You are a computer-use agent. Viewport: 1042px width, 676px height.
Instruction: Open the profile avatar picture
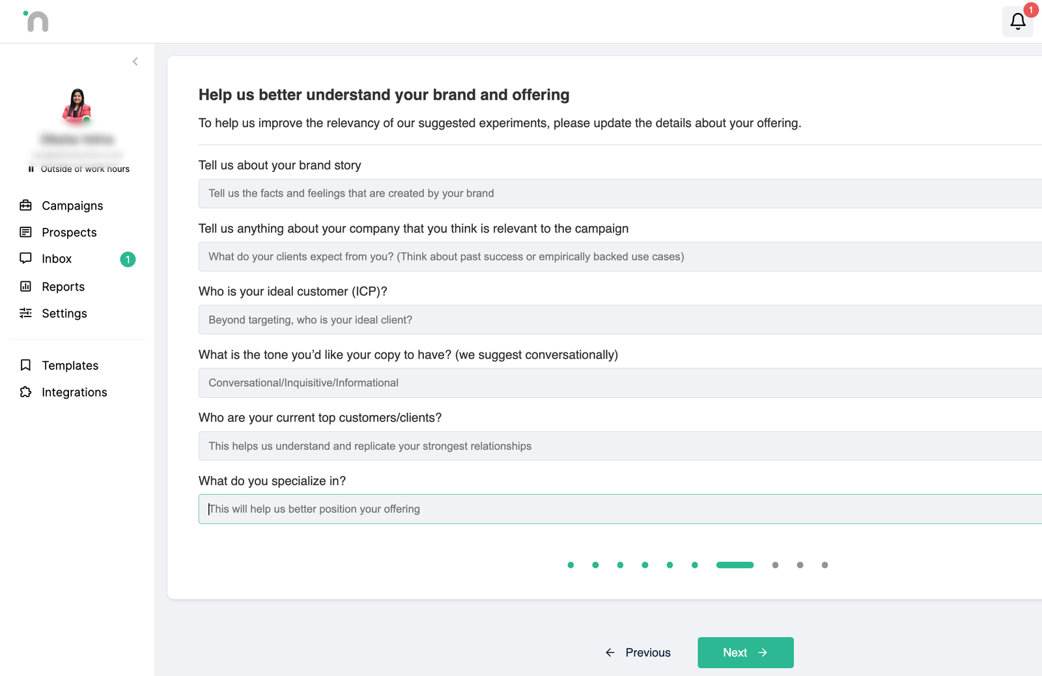[x=77, y=106]
